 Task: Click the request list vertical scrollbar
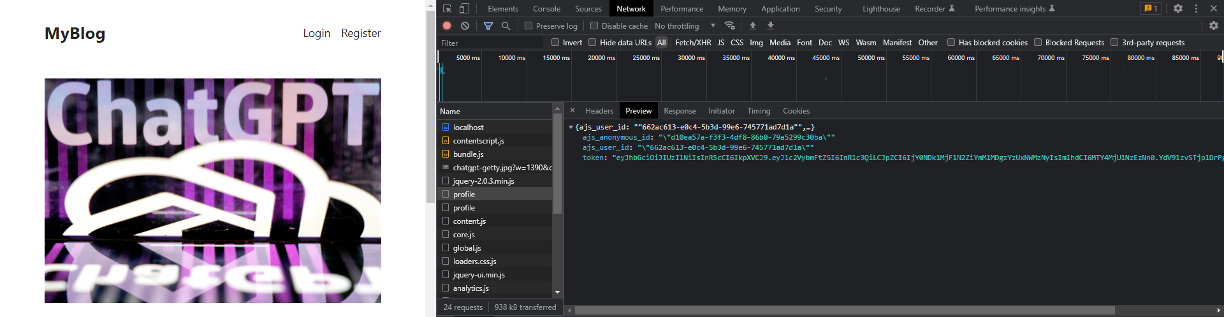point(558,164)
